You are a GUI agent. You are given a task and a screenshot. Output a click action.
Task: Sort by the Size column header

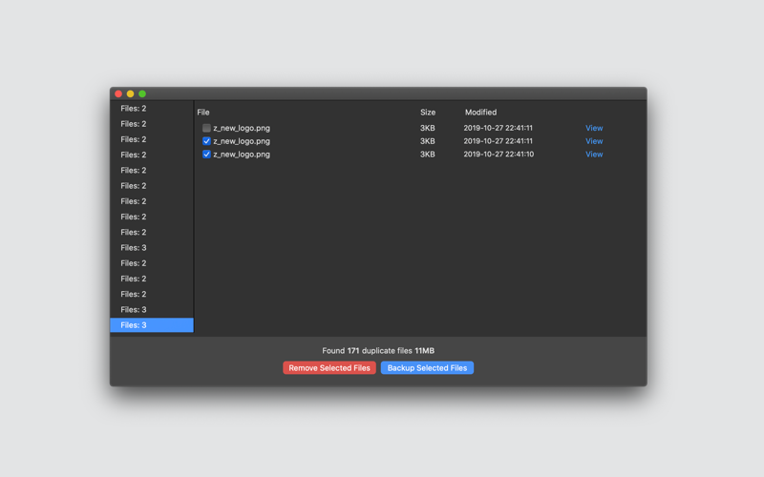tap(428, 113)
